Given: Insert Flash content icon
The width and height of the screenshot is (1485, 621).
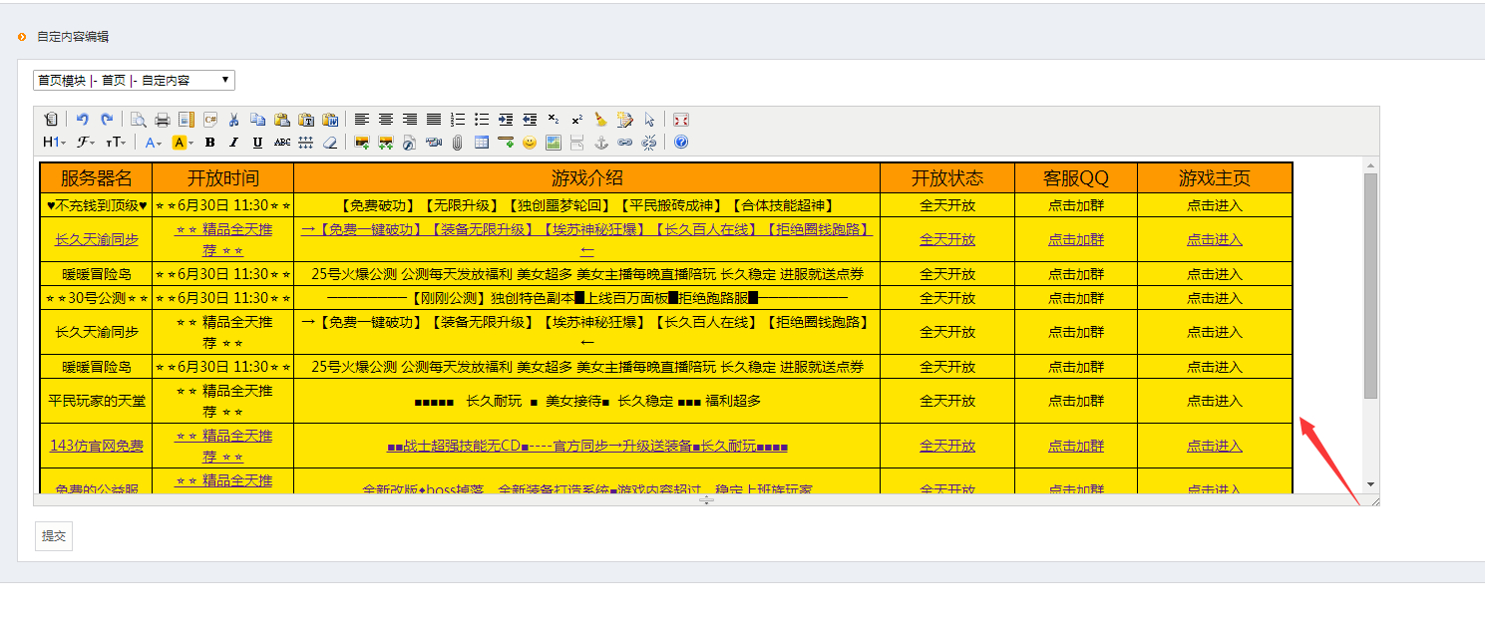Looking at the screenshot, I should click(x=410, y=143).
